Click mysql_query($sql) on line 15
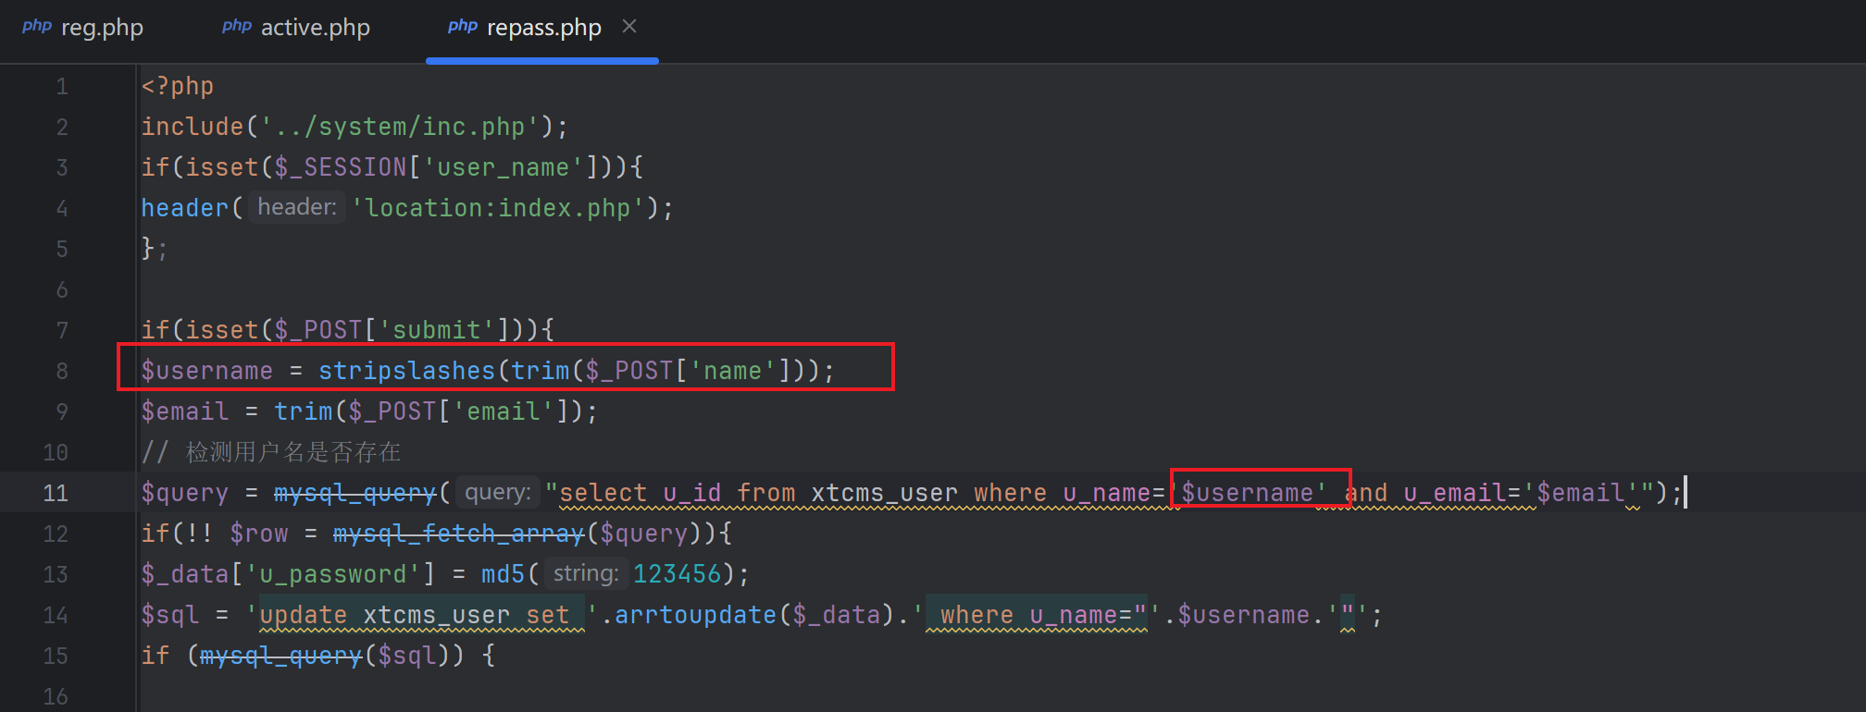1866x712 pixels. coord(325,656)
